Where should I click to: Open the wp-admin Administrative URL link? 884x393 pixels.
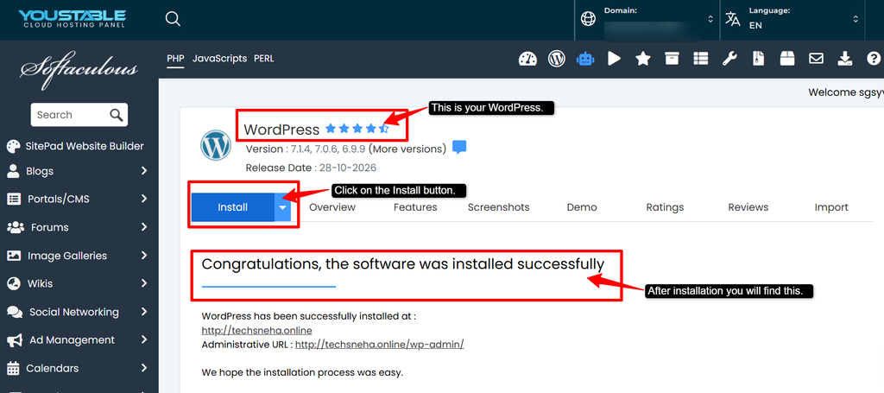coord(380,344)
